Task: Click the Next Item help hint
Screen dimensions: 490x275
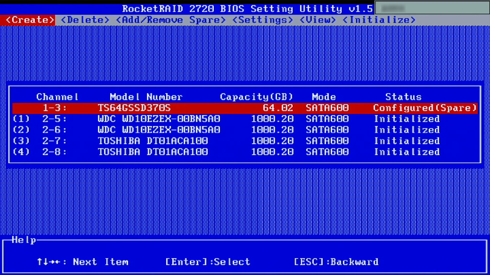Action: tap(100, 262)
